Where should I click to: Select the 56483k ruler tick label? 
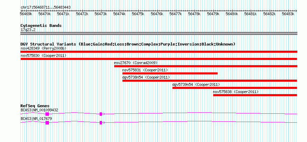click(x=288, y=14)
